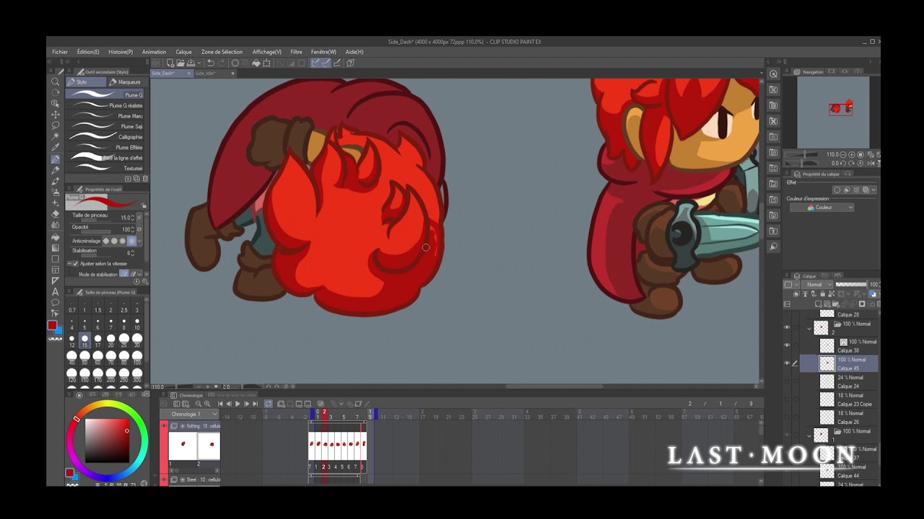The width and height of the screenshot is (924, 519).
Task: Select the Balloon tool
Action: [55, 303]
